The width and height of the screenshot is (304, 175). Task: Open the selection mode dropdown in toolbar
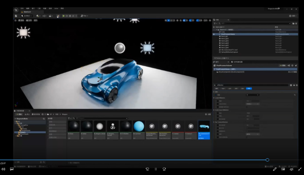pos(26,16)
